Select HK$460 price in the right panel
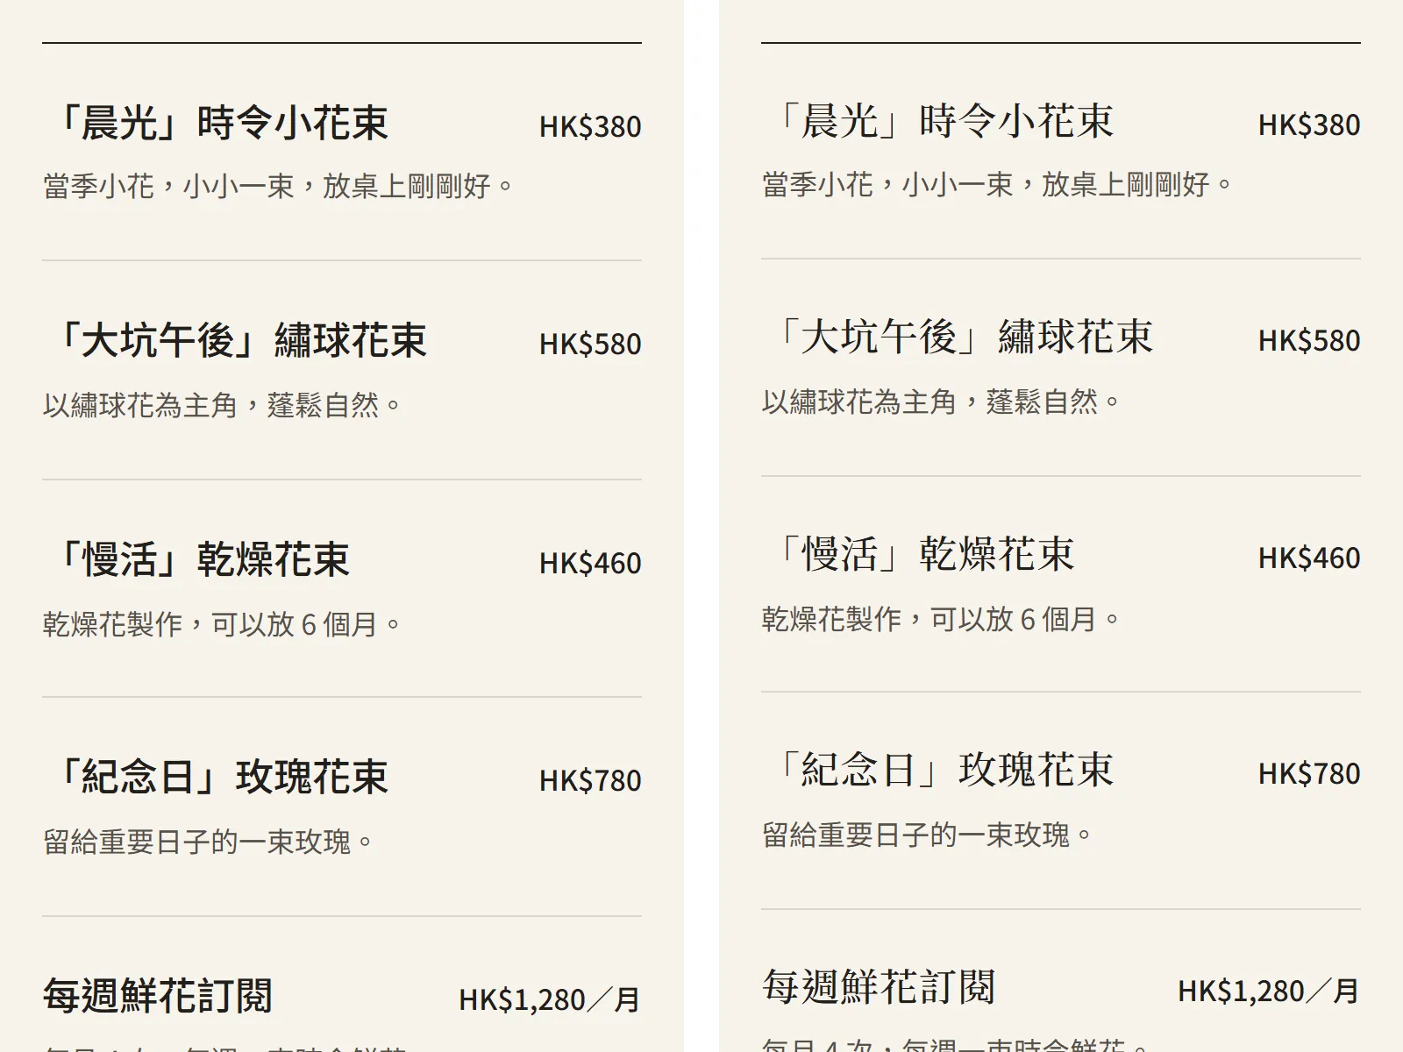1403x1052 pixels. click(x=1309, y=558)
